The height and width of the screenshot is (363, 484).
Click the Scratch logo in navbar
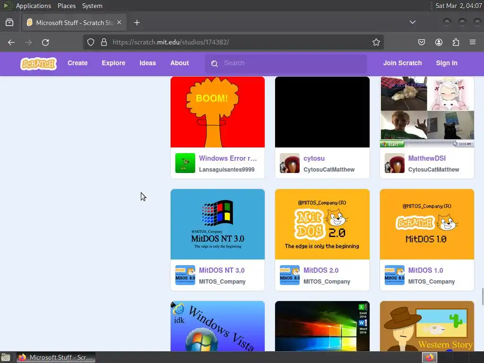pyautogui.click(x=39, y=64)
